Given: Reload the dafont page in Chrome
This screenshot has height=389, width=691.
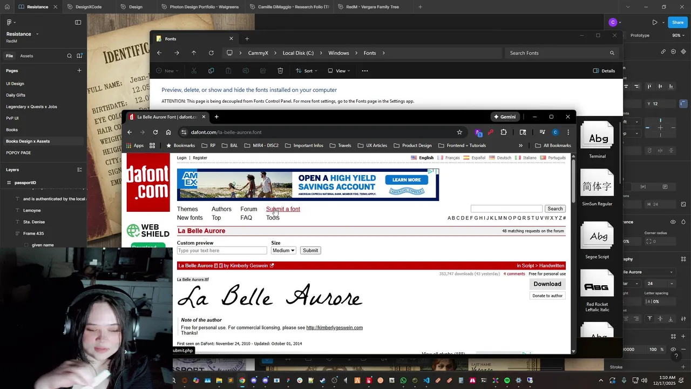Looking at the screenshot, I should 155,132.
